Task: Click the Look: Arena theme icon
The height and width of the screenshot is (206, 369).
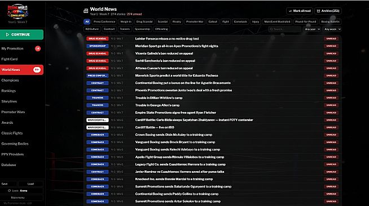Action: coord(9,191)
